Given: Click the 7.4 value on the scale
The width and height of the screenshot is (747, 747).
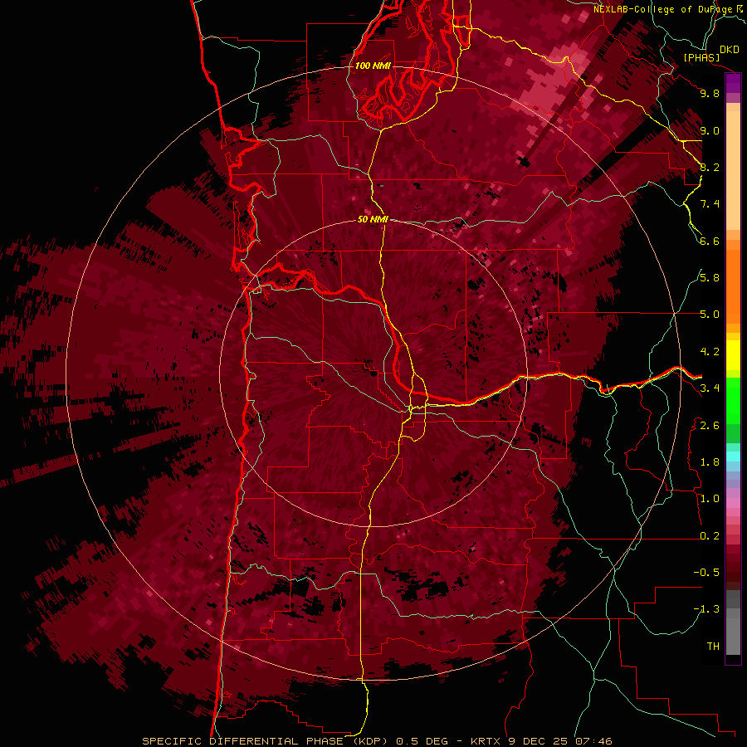Looking at the screenshot, I should point(710,204).
